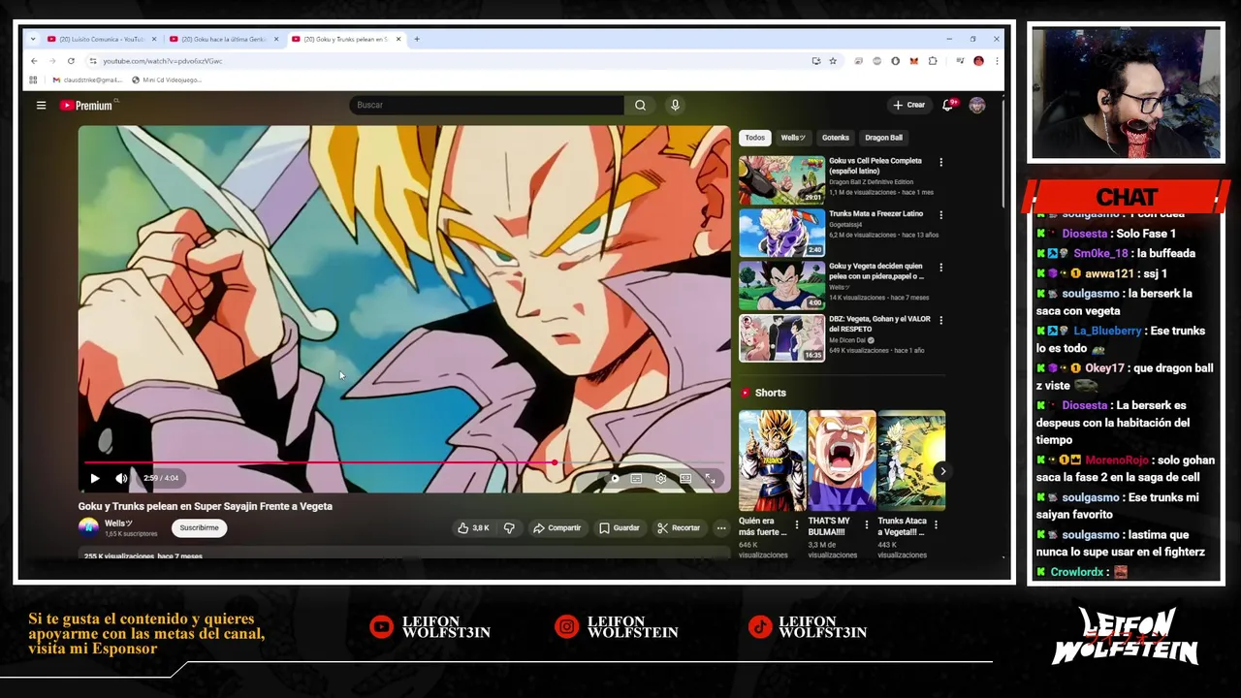
Task: Play the paused video
Action: (x=95, y=478)
